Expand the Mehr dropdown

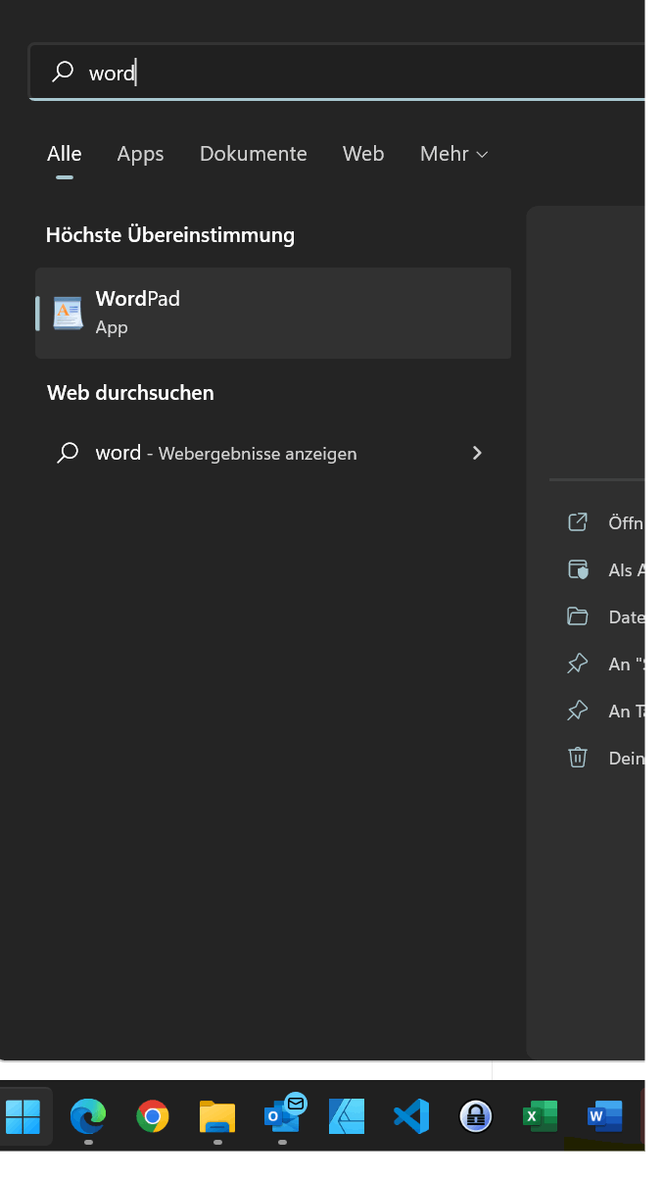453,154
